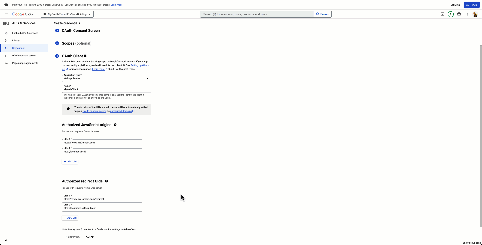Open the help question mark icon
The height and width of the screenshot is (245, 482).
(459, 14)
